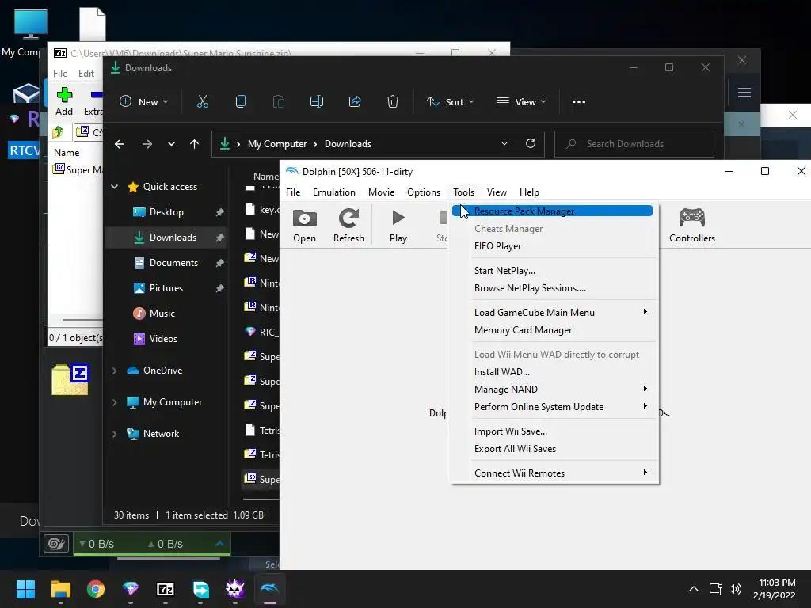Click the Rename icon in Explorer toolbar
This screenshot has width=811, height=608.
(317, 102)
